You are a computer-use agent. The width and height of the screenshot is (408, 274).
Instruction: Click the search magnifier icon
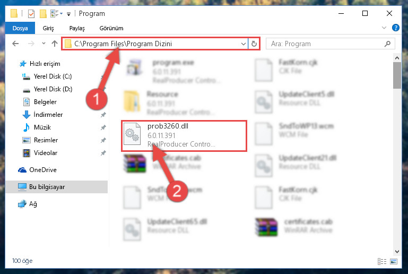pos(387,44)
